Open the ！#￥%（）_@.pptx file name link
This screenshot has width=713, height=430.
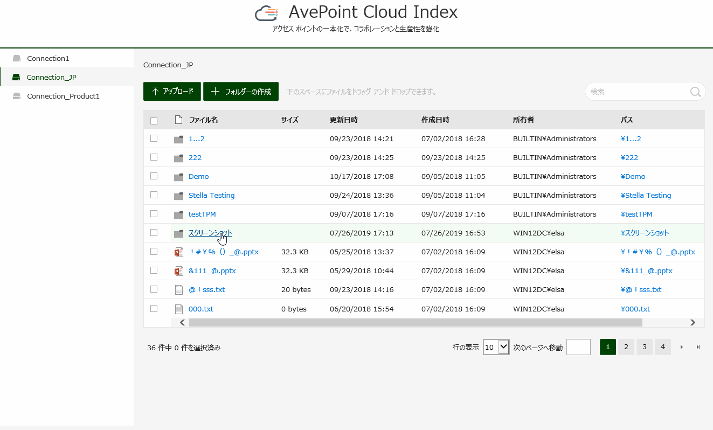[x=224, y=252]
